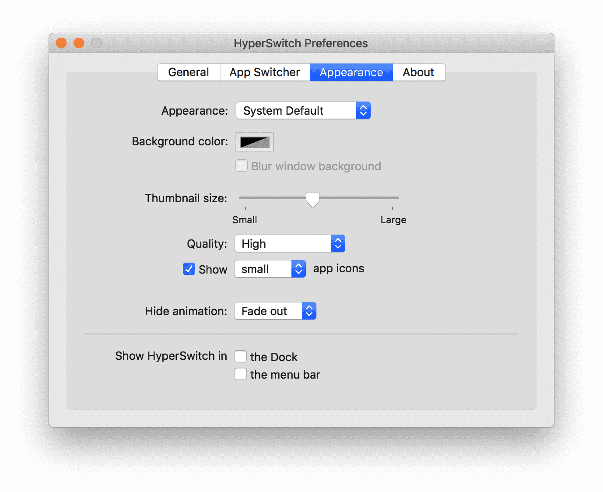
Task: Open the App Switcher tab
Action: [x=265, y=72]
